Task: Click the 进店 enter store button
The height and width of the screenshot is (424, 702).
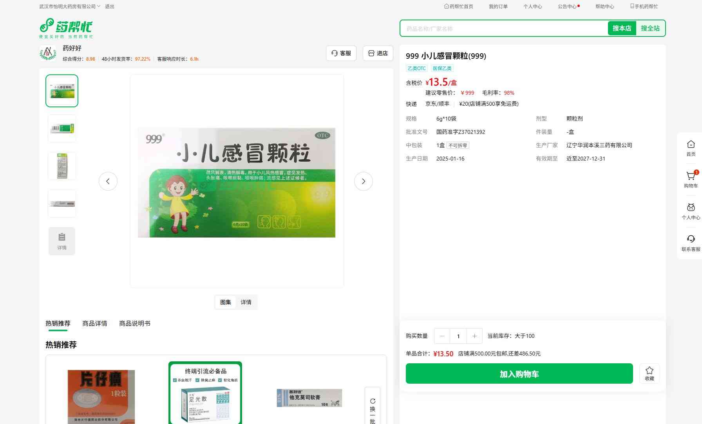Action: [378, 53]
